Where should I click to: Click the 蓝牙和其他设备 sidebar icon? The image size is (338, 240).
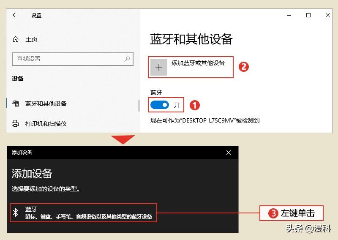click(16, 103)
